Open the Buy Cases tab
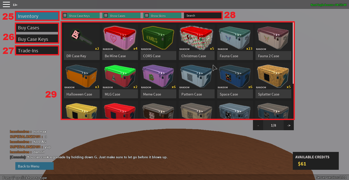Screen dimensions: 349x180 click(37, 28)
